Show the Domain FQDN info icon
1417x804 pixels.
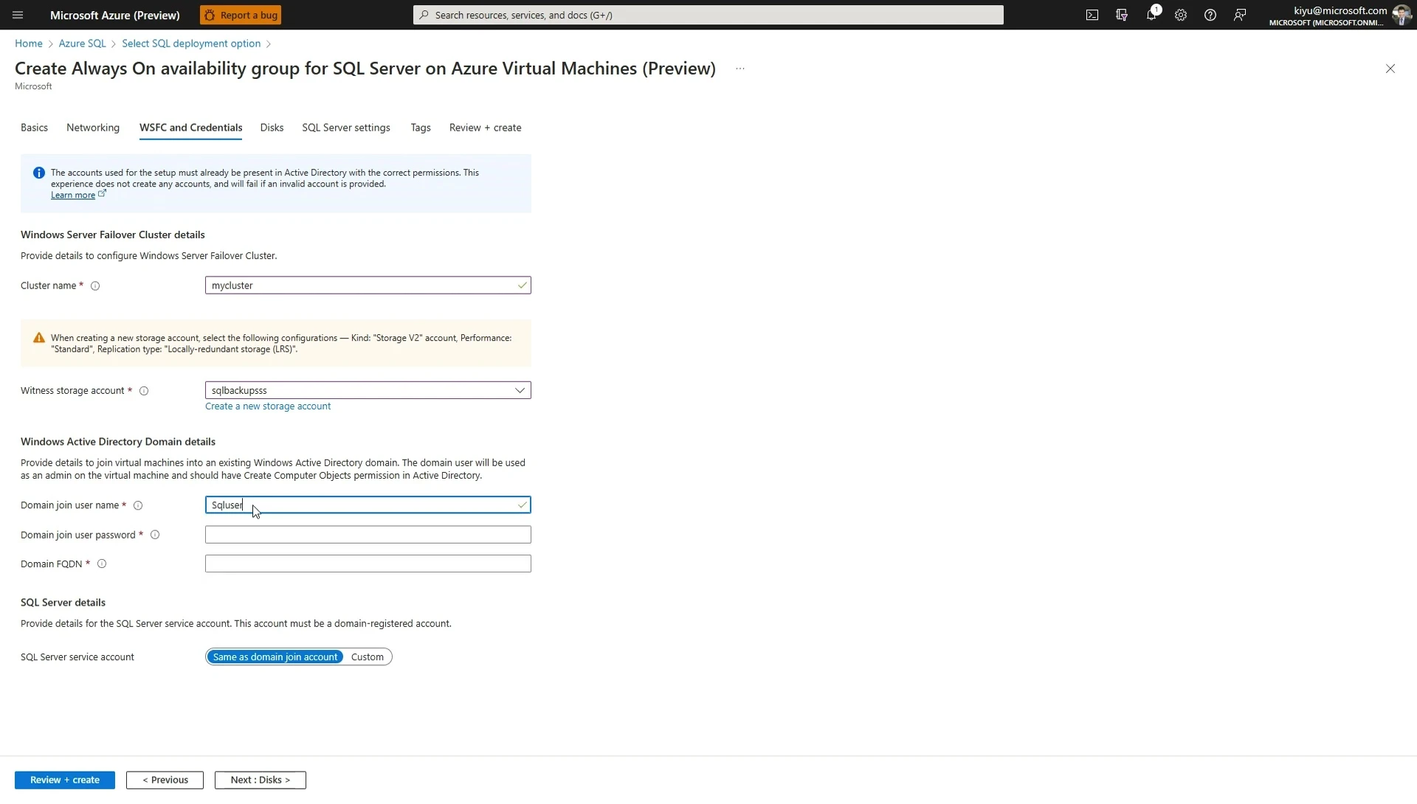[x=102, y=564]
